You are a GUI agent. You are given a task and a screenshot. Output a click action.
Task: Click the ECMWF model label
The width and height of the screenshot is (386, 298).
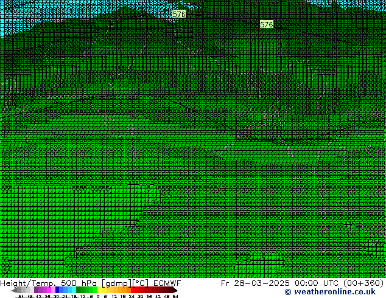[x=167, y=283]
